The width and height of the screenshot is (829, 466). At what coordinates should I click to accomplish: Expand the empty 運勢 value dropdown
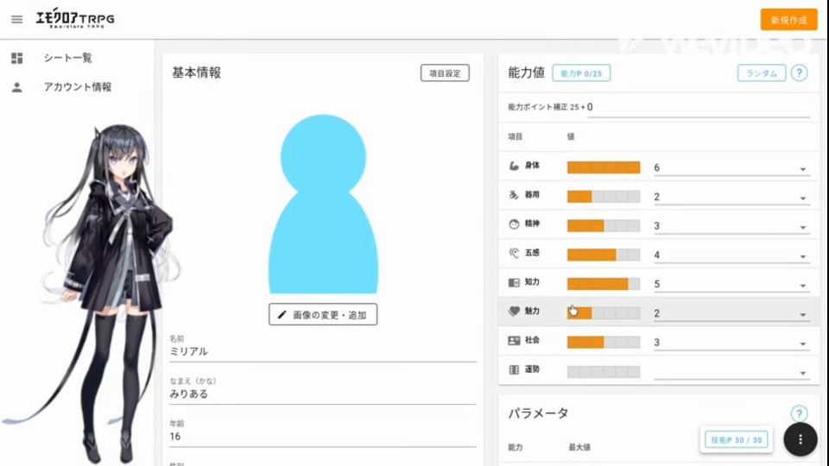point(731,371)
